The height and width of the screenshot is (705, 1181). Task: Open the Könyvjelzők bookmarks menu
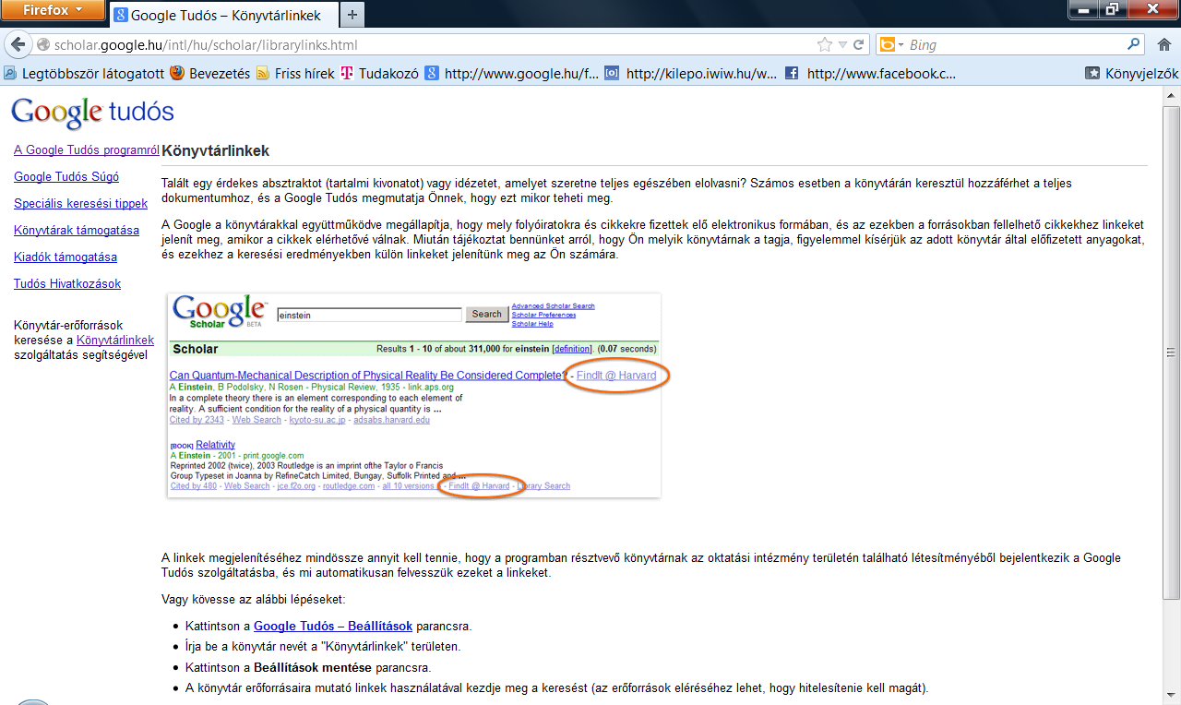pyautogui.click(x=1132, y=73)
